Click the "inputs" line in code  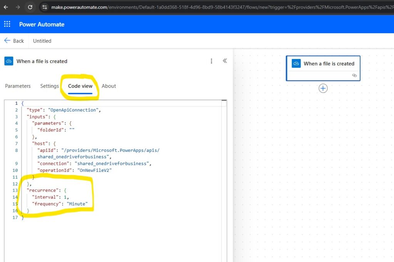[41, 117]
